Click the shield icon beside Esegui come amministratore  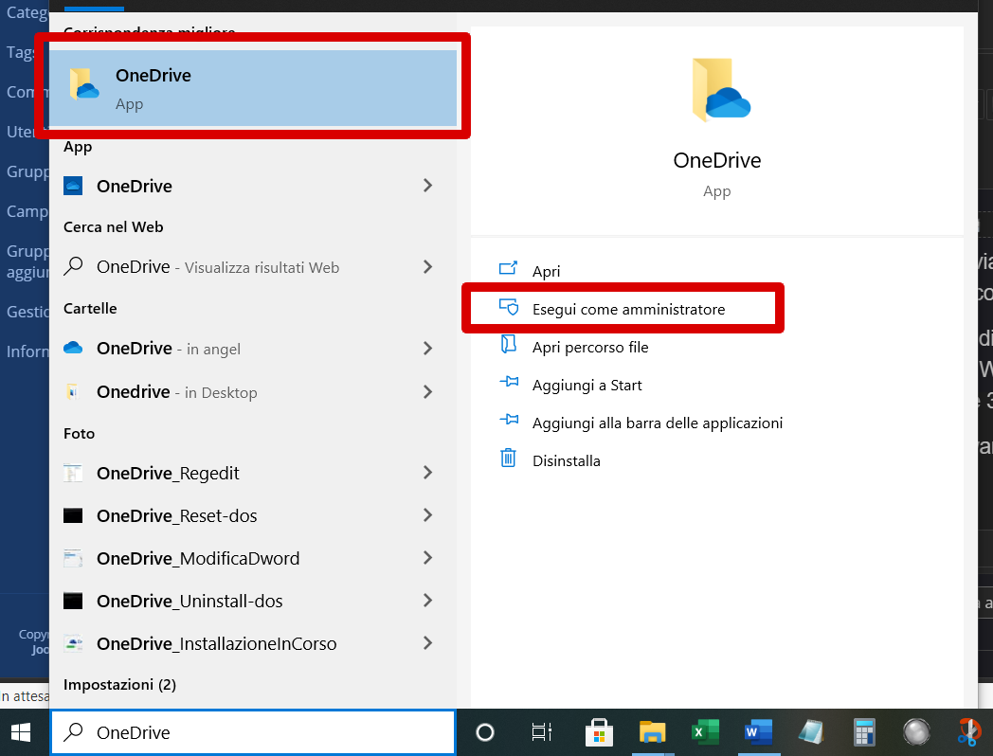tap(509, 307)
